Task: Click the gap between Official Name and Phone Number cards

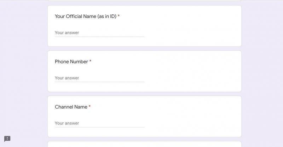Action: [144, 49]
